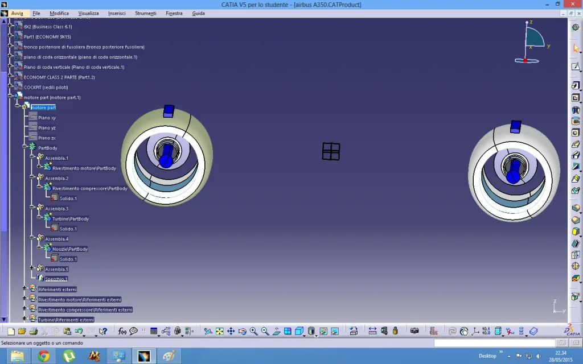Open the Inserisci menu

coord(117,14)
